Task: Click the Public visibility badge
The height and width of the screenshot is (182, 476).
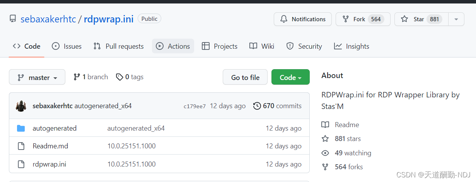Action: point(149,19)
